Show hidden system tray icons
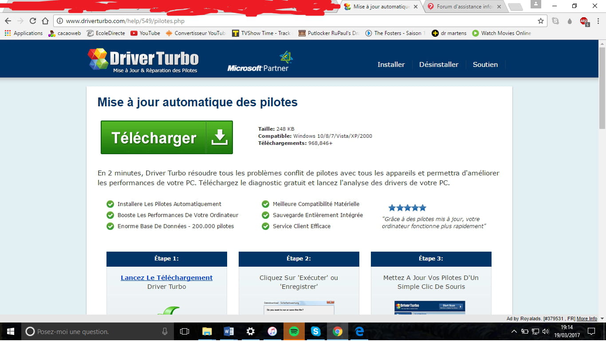The height and width of the screenshot is (342, 606). click(514, 331)
